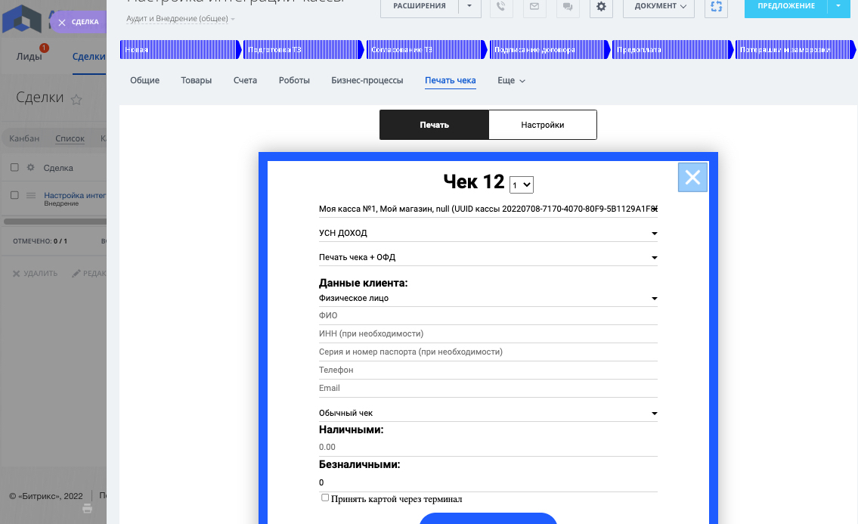Open the Моя касса №1 cash register dropdown
Screen dimensions: 858x524
coord(488,209)
